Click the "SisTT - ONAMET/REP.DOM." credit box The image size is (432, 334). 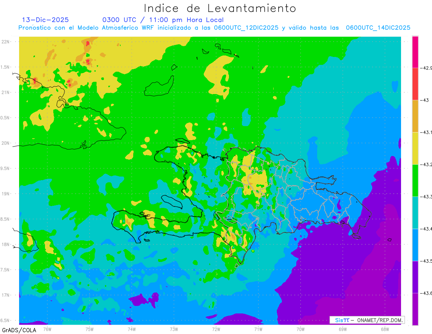[x=367, y=320]
